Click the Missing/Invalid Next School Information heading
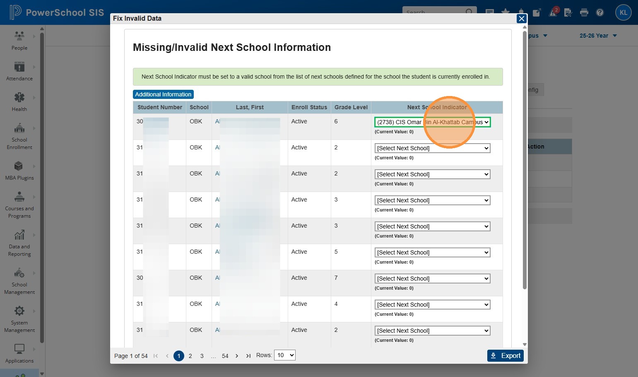The image size is (638, 377). click(232, 48)
